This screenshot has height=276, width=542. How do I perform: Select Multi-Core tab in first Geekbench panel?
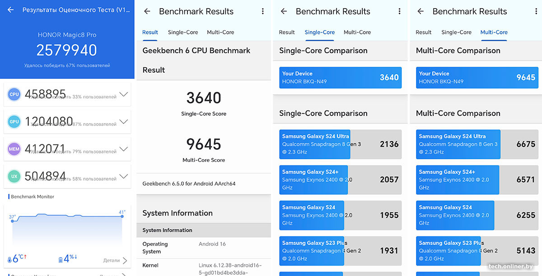(220, 32)
